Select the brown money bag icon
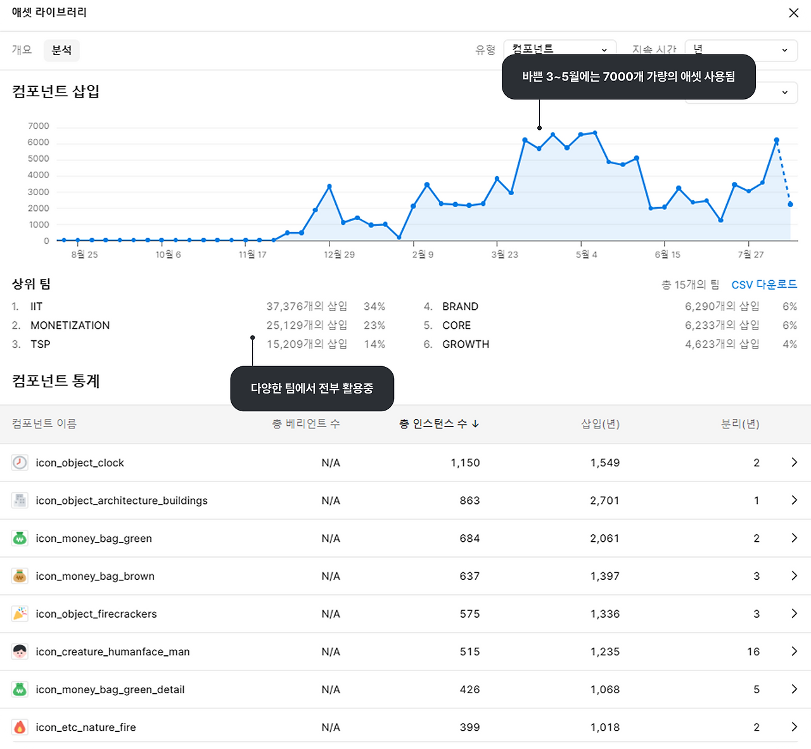The width and height of the screenshot is (811, 749). point(20,576)
